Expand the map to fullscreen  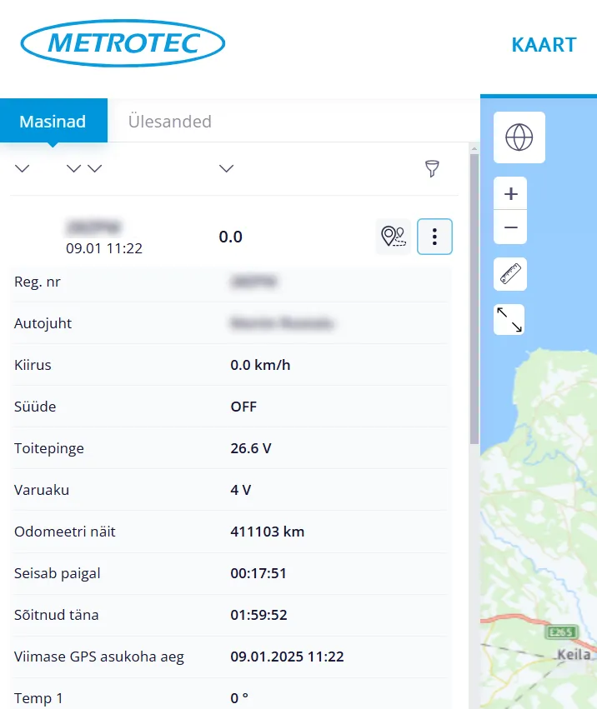(x=510, y=319)
